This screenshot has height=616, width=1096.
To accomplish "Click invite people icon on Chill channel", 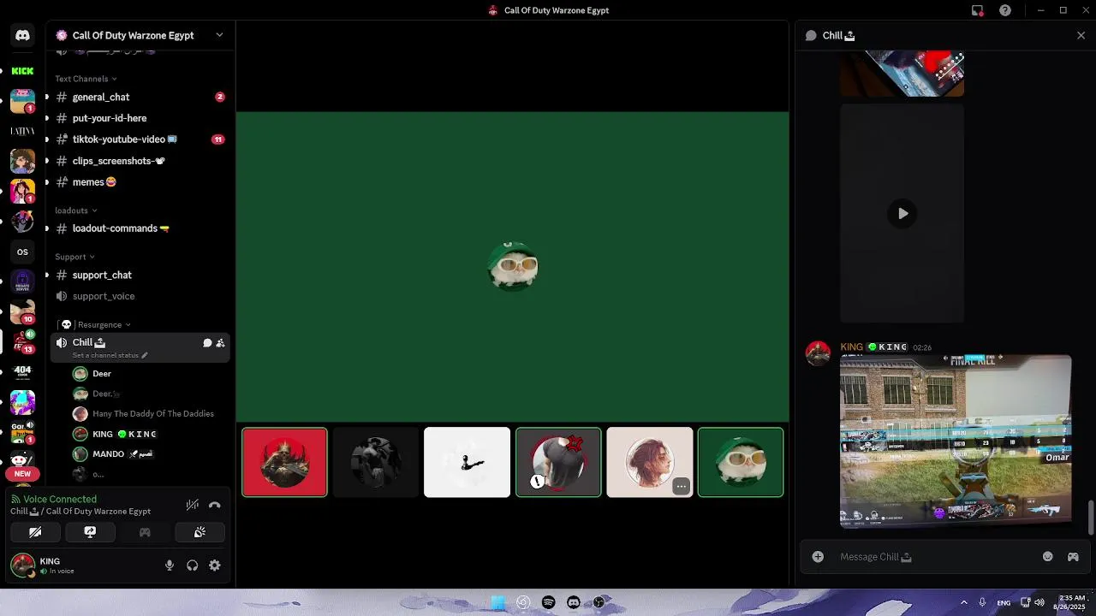I will (220, 342).
